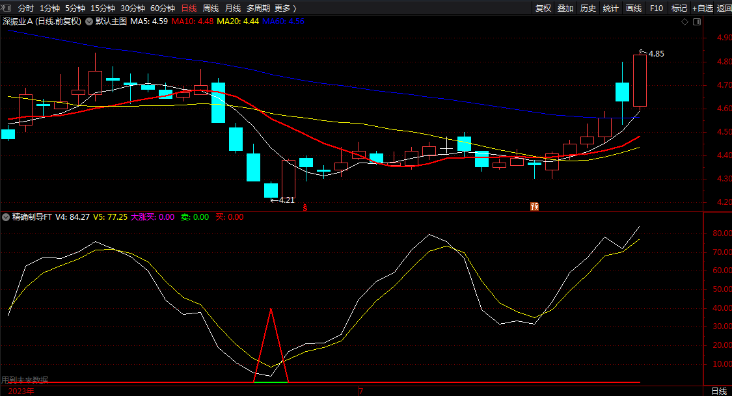Click the diamond icon above the price axis
Screen dimensions: 732x396
[x=685, y=22]
